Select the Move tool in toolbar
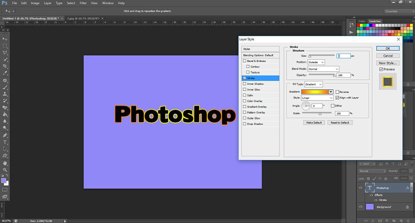Image resolution: width=415 pixels, height=223 pixels. coord(5,39)
